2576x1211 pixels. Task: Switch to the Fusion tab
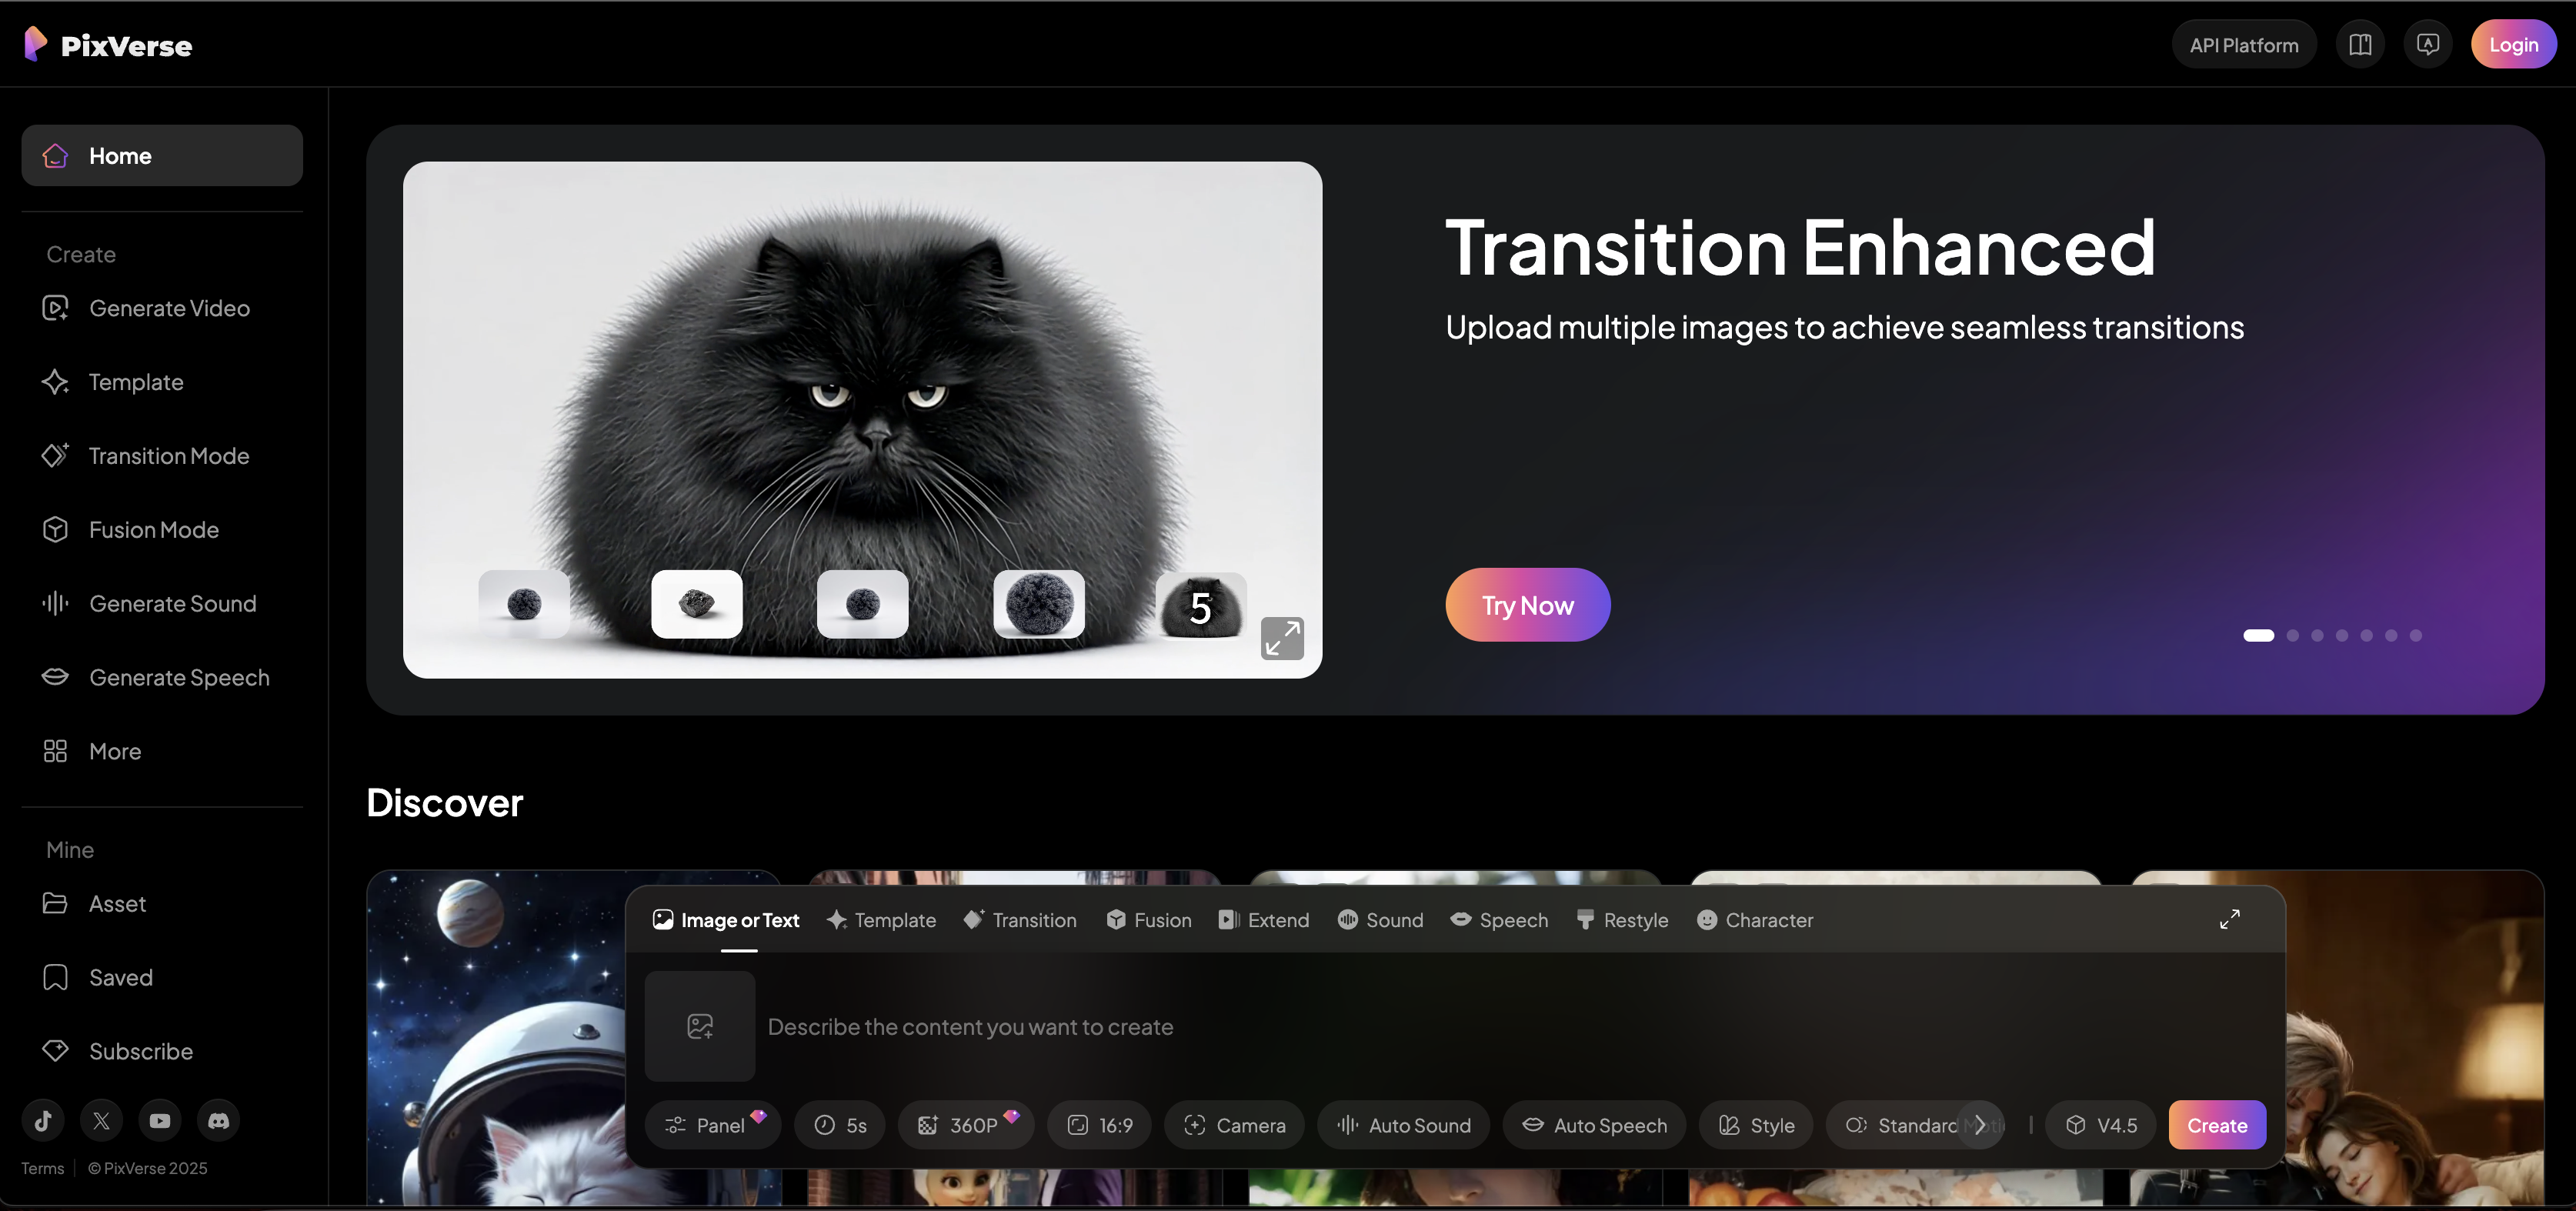tap(1149, 920)
